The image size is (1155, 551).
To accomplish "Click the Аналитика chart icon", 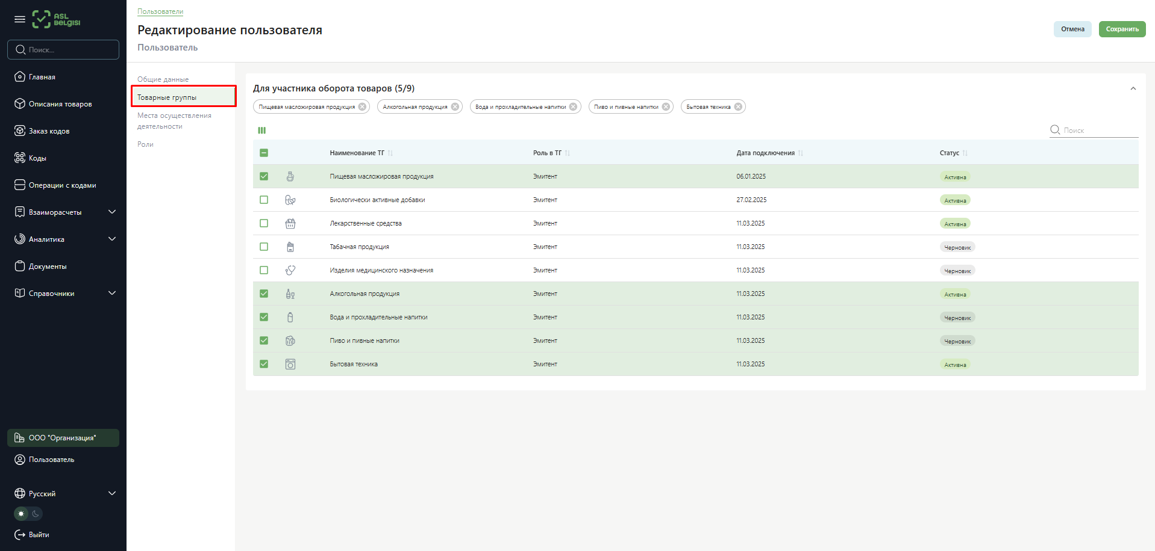I will coord(20,239).
